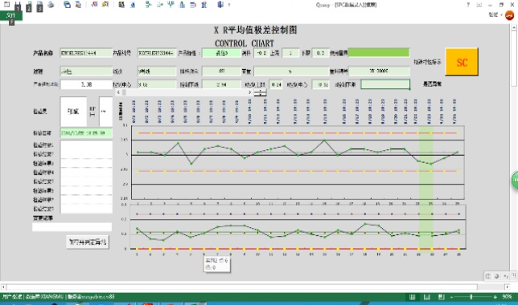Click the pale row icon with small arrow
This screenshot has width=518, height=305.
pyautogui.click(x=160, y=5)
